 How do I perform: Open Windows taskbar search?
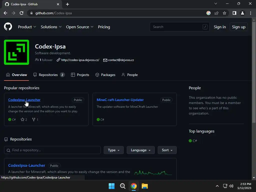point(122,186)
